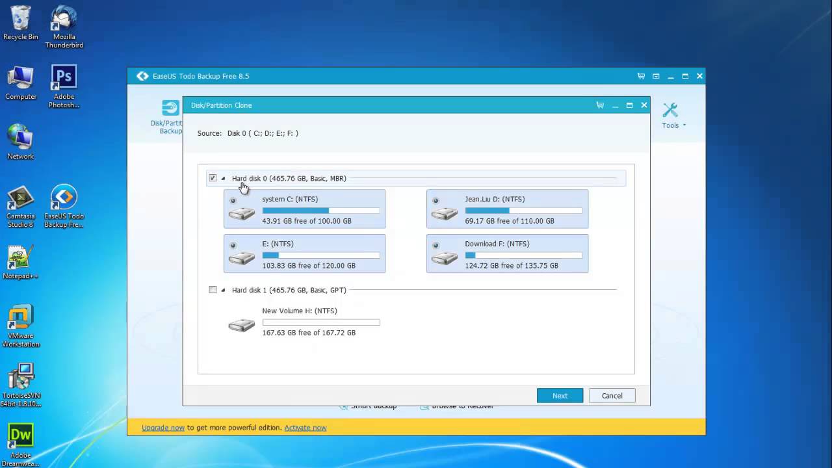Click system C: usage bar
Viewport: 832px width, 468px height.
pos(321,211)
